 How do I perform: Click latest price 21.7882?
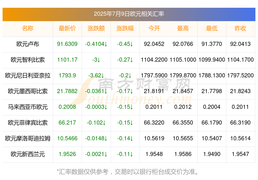click(67, 91)
